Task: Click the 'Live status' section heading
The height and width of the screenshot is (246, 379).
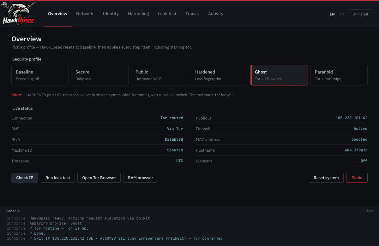Action: click(22, 108)
